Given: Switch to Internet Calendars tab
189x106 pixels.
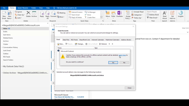Looking at the screenshot, I should [98, 40].
